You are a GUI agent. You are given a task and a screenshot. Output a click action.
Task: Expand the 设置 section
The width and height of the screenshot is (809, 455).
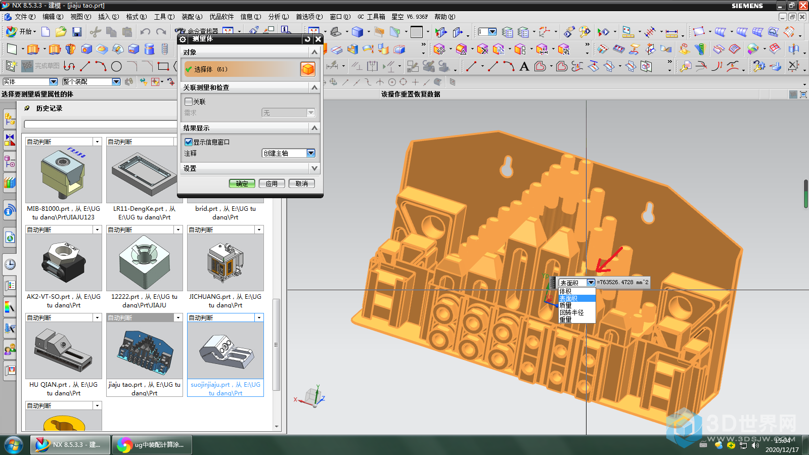(x=314, y=168)
